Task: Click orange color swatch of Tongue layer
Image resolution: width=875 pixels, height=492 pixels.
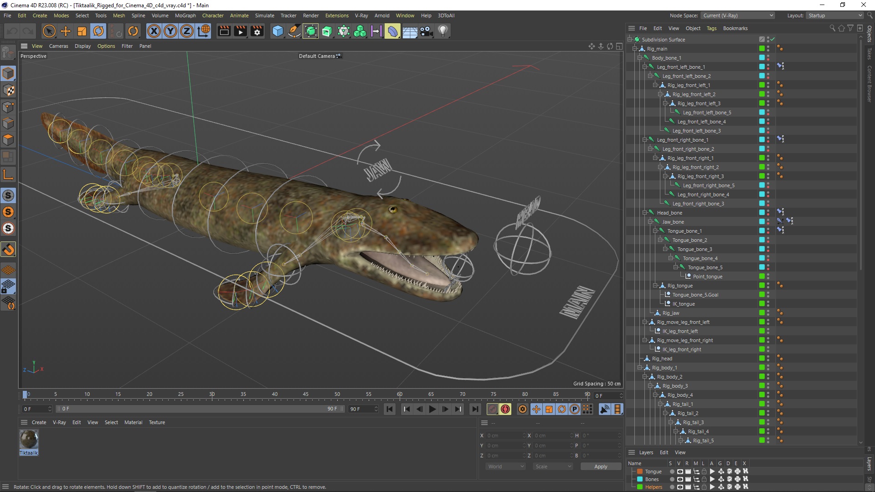Action: click(x=640, y=471)
